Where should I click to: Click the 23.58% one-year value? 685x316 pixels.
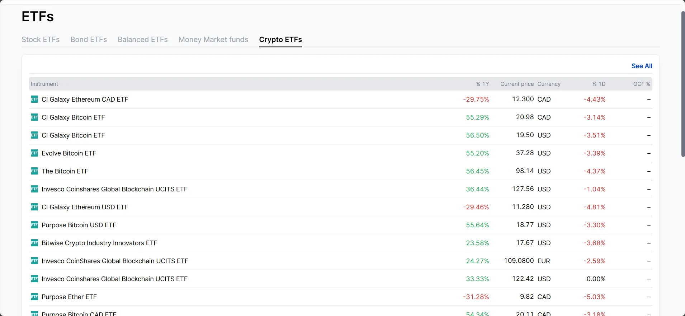[477, 243]
